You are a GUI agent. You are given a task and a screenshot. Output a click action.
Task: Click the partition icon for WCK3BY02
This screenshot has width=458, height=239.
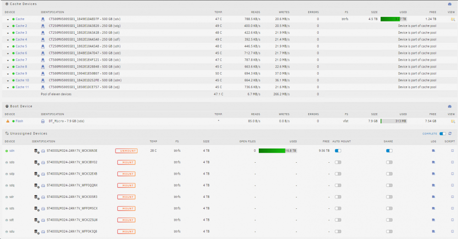43,162
